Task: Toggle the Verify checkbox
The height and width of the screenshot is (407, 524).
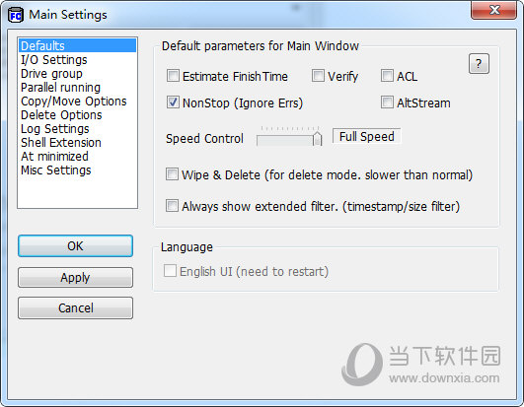Action: (x=318, y=76)
